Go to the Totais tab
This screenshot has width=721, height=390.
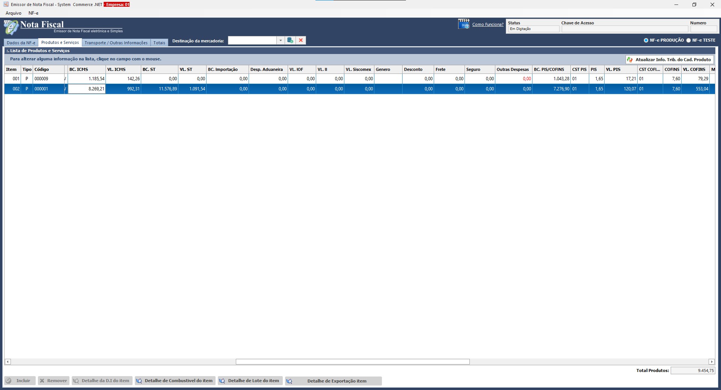click(x=159, y=43)
